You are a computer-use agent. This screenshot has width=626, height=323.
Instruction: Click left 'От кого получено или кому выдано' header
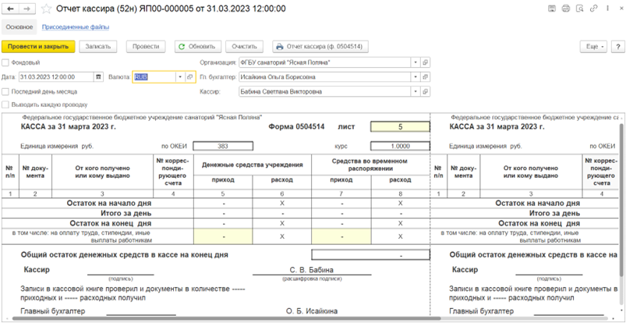103,172
